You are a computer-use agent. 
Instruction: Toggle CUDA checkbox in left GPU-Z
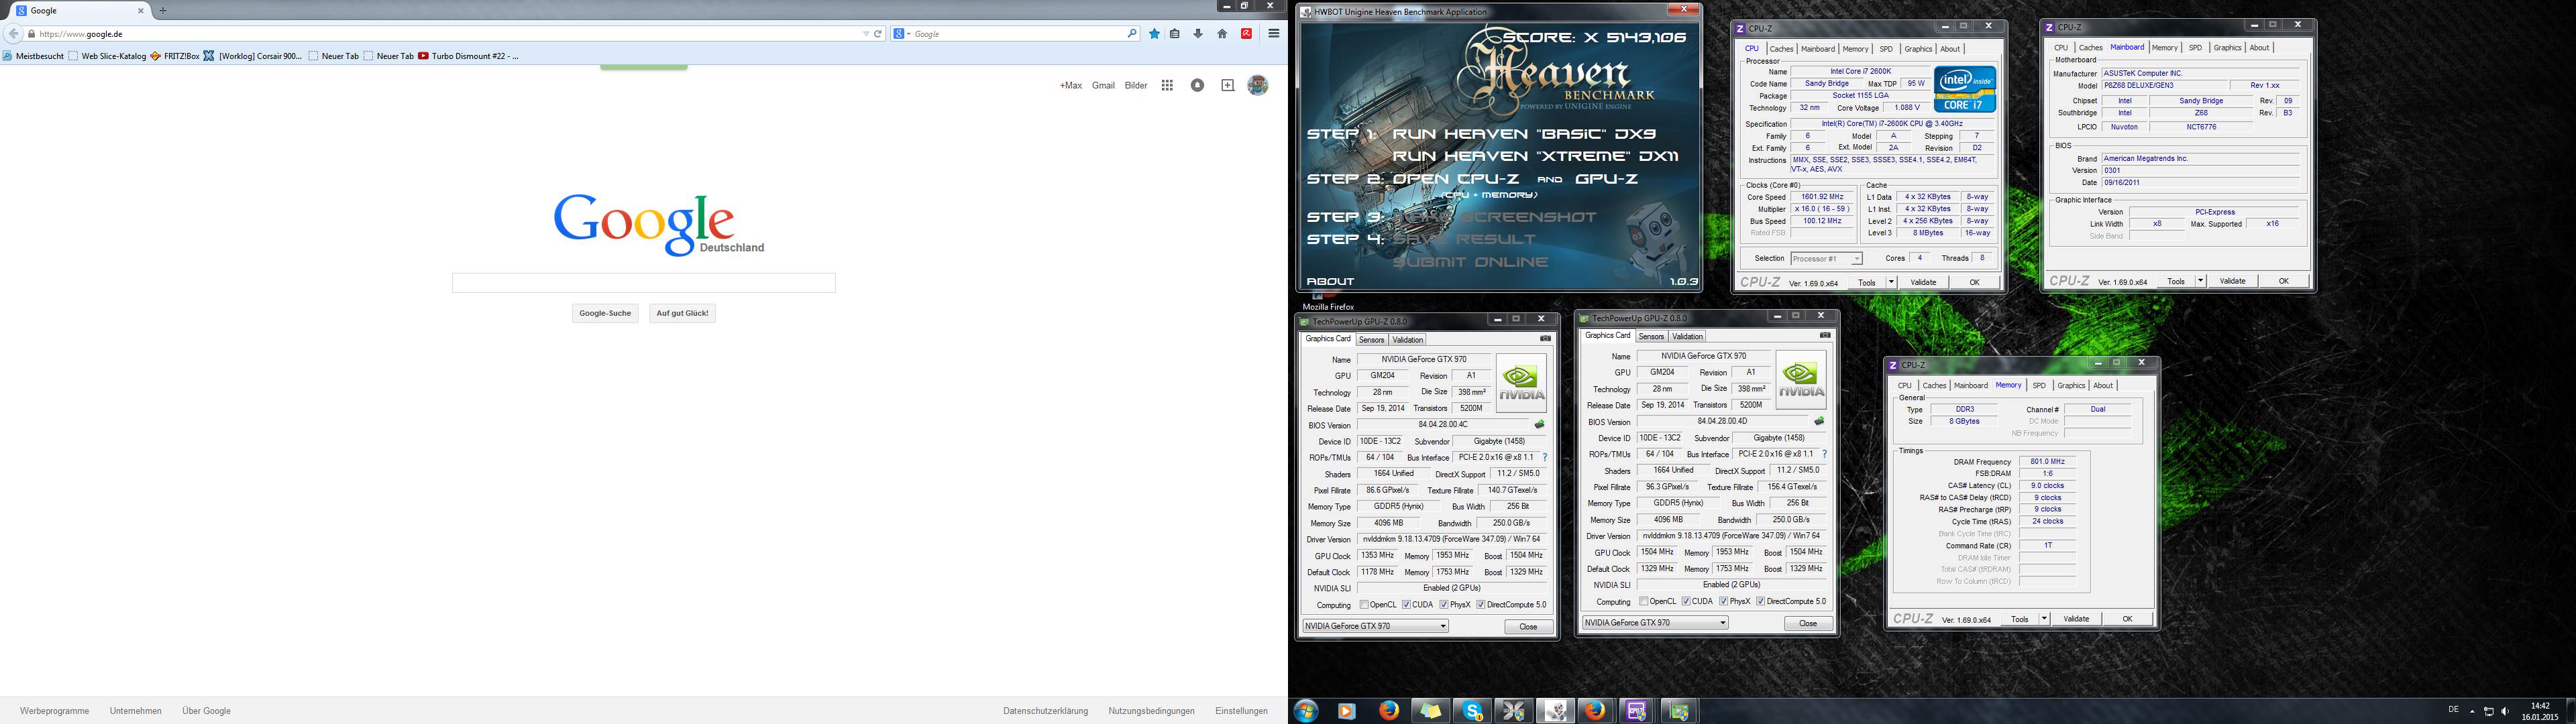(x=1406, y=605)
